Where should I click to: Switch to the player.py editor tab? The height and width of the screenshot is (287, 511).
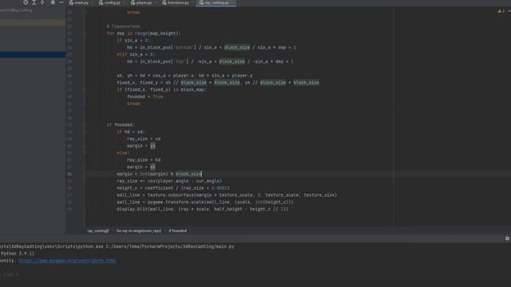point(142,3)
